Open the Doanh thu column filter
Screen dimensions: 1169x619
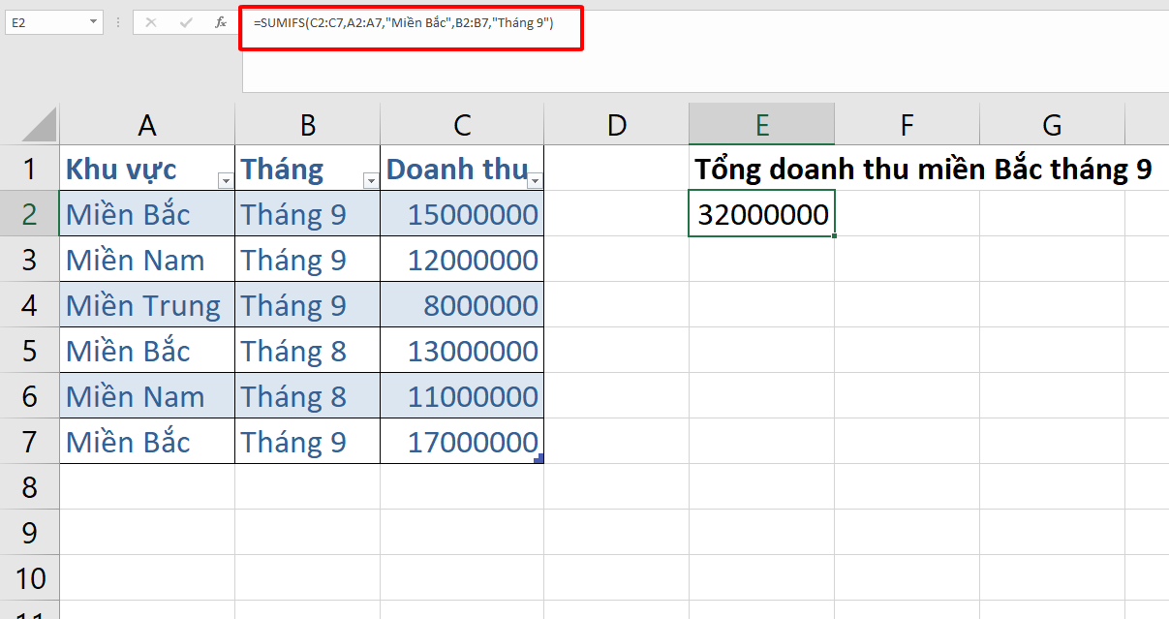(x=534, y=180)
